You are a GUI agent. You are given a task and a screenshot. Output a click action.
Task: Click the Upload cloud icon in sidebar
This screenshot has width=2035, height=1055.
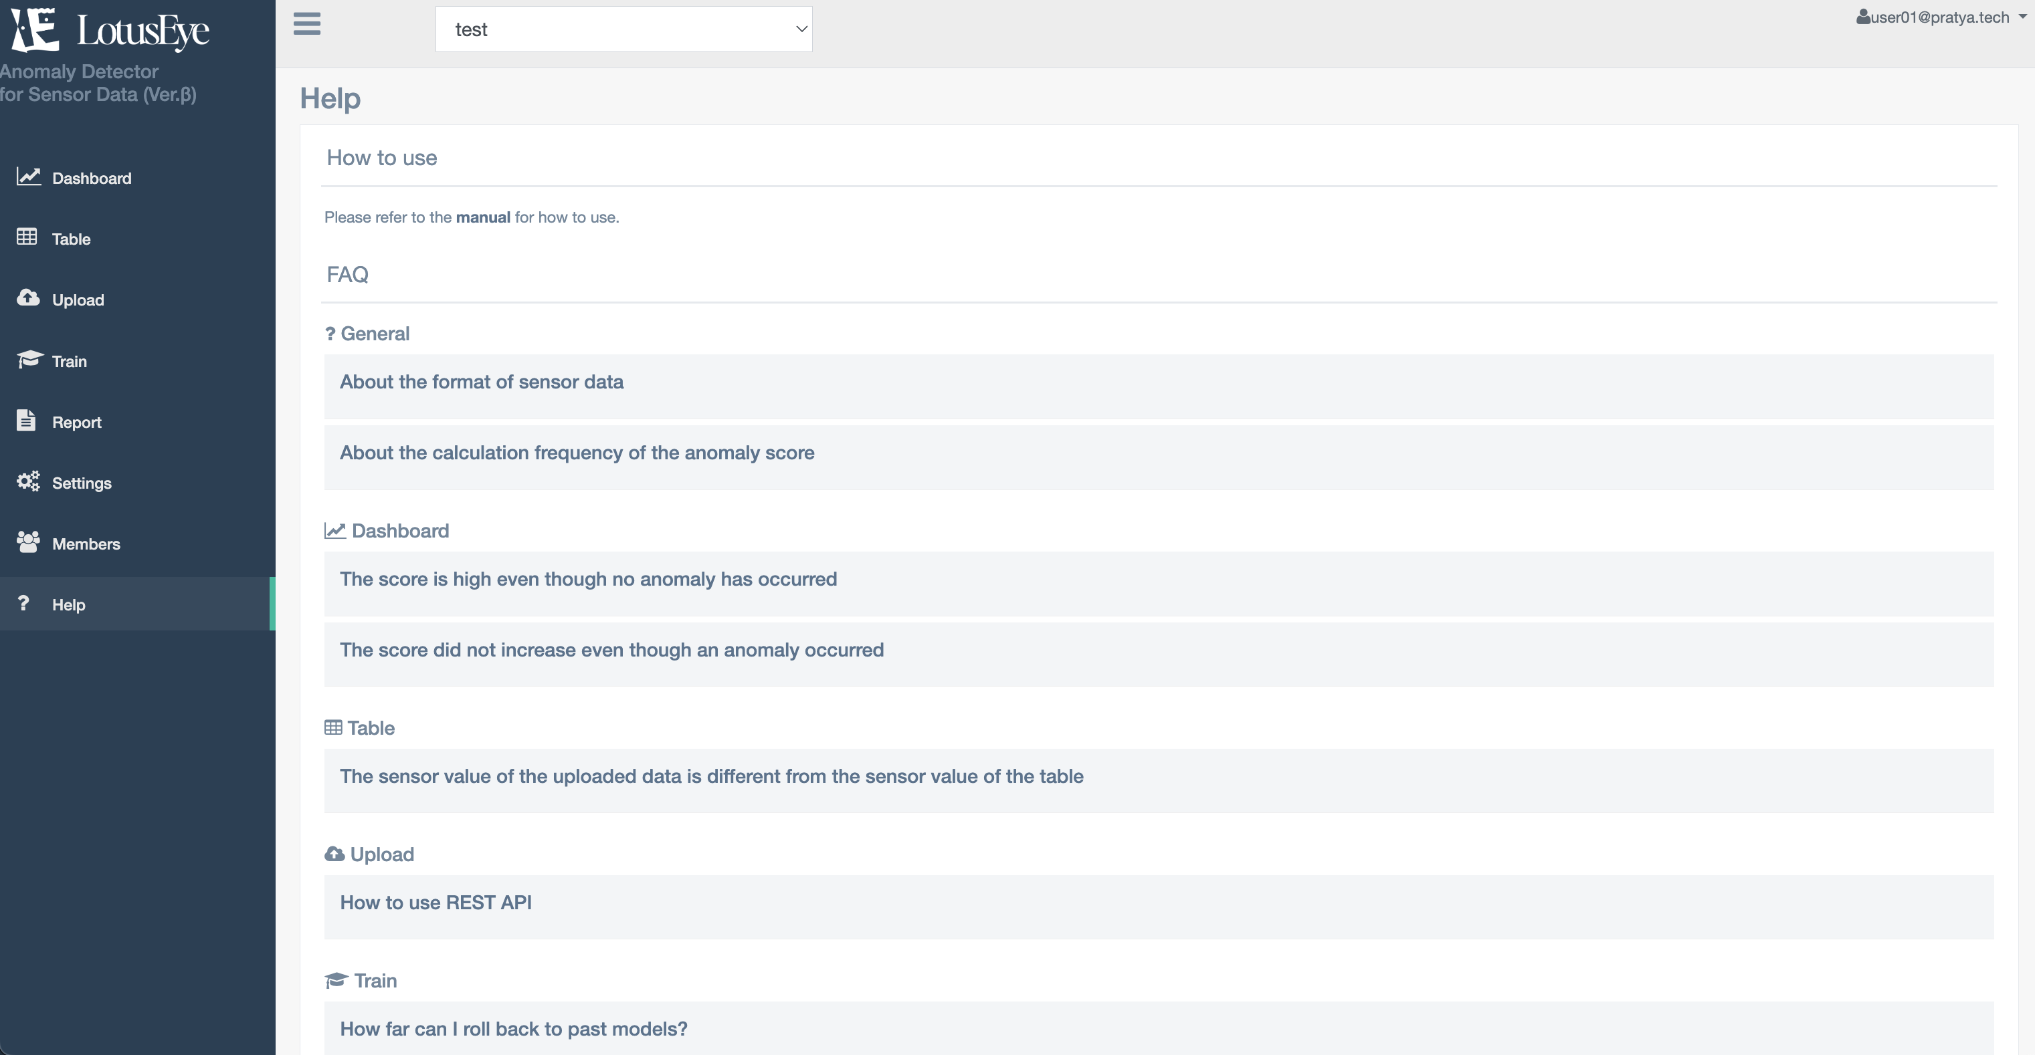(x=29, y=298)
